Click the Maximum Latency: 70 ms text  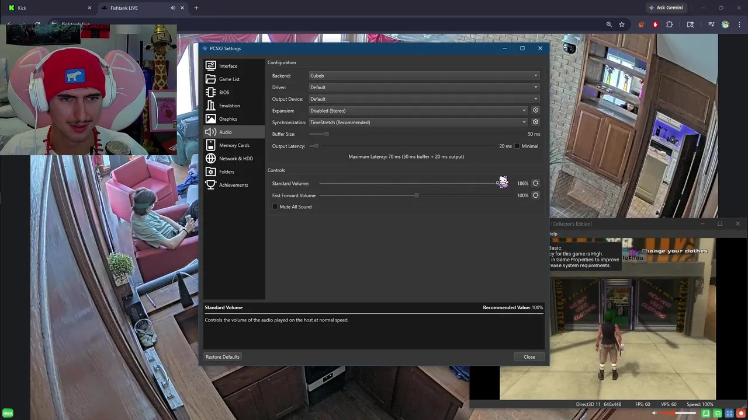(406, 156)
